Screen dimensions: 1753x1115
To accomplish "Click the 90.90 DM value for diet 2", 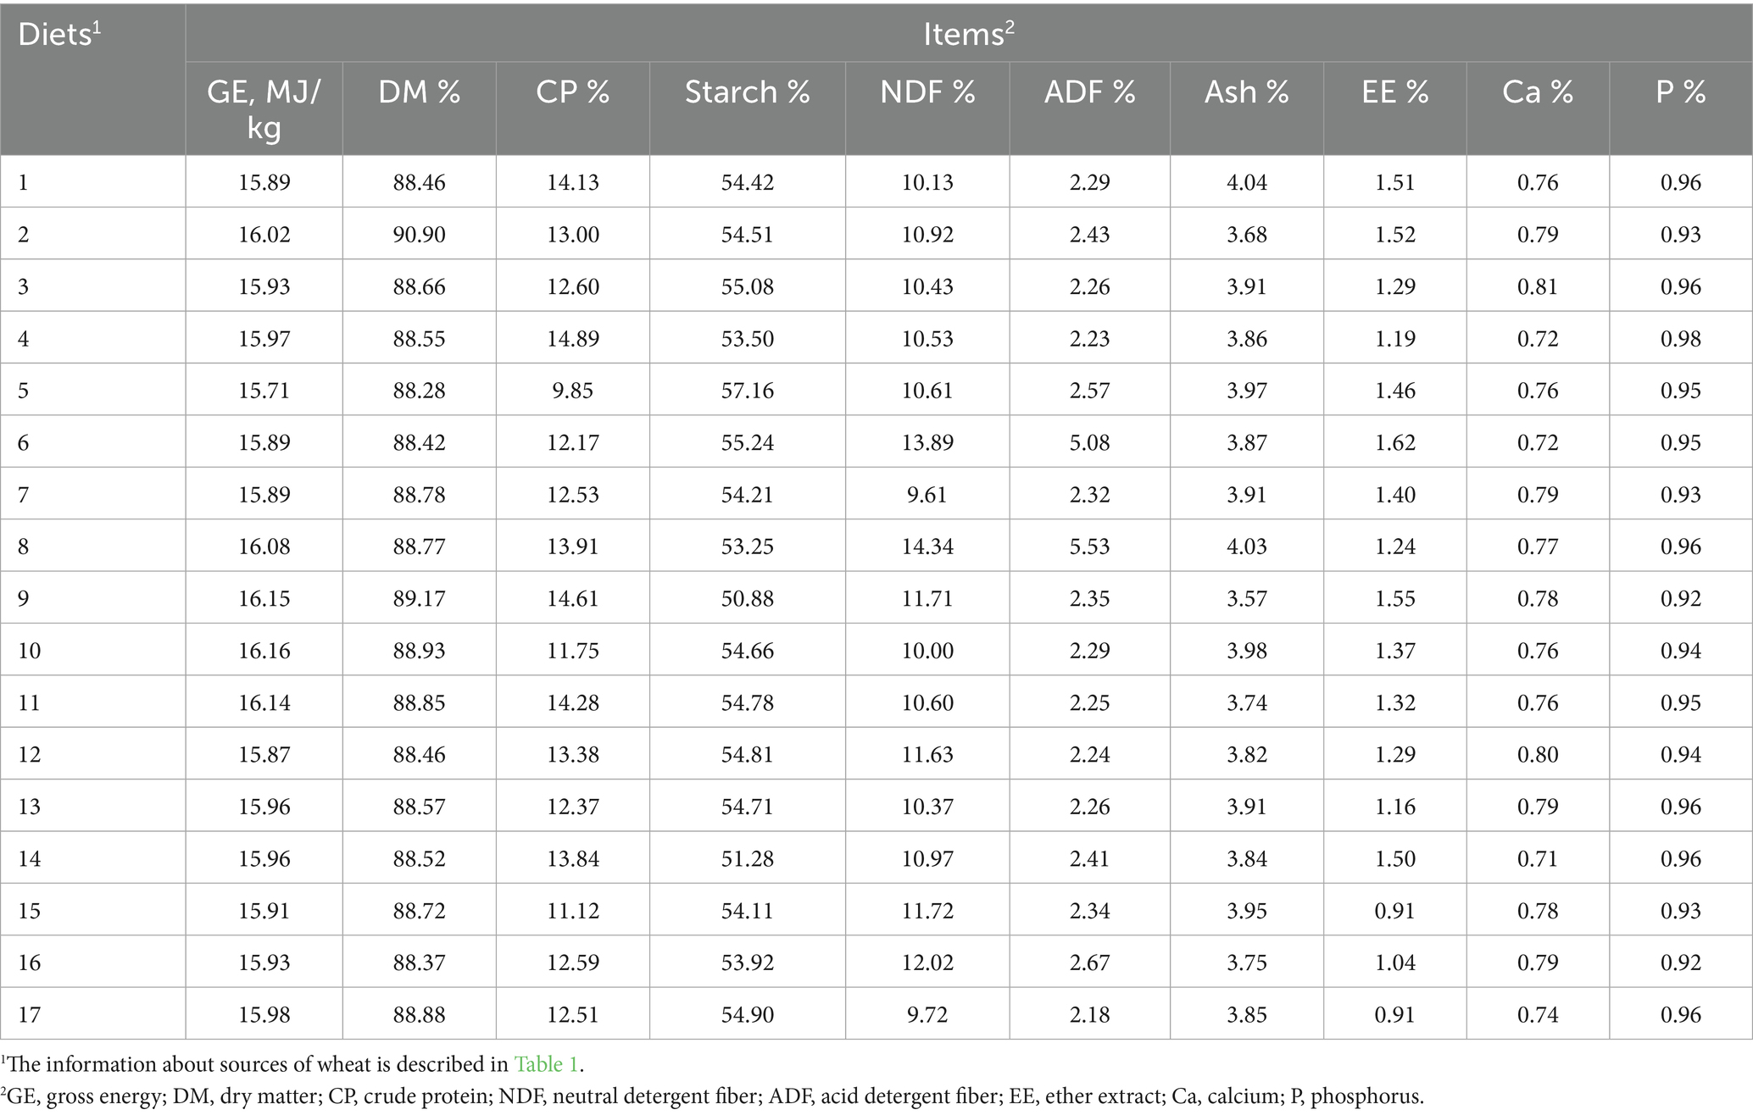I will tap(419, 235).
